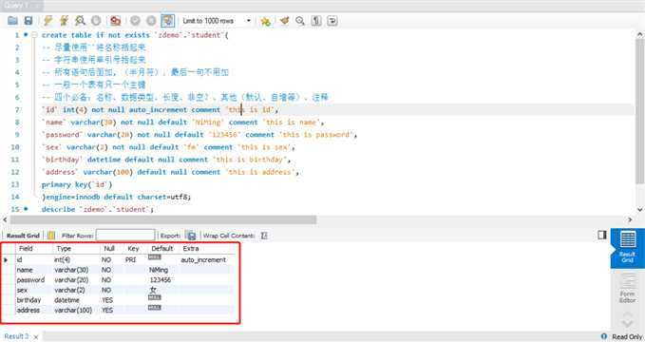Sort by the Field column header
The image size is (645, 342).
(26, 249)
